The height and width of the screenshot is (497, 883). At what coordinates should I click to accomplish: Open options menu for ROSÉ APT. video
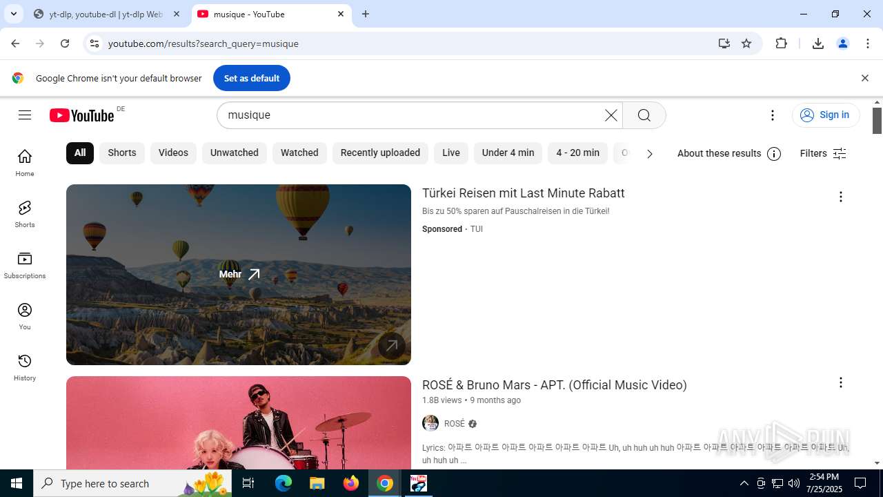(840, 382)
